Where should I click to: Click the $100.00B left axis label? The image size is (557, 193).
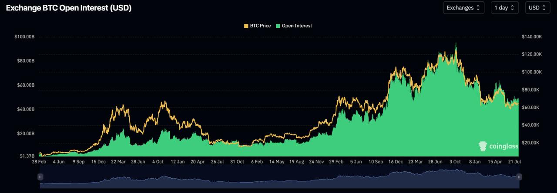click(x=24, y=37)
